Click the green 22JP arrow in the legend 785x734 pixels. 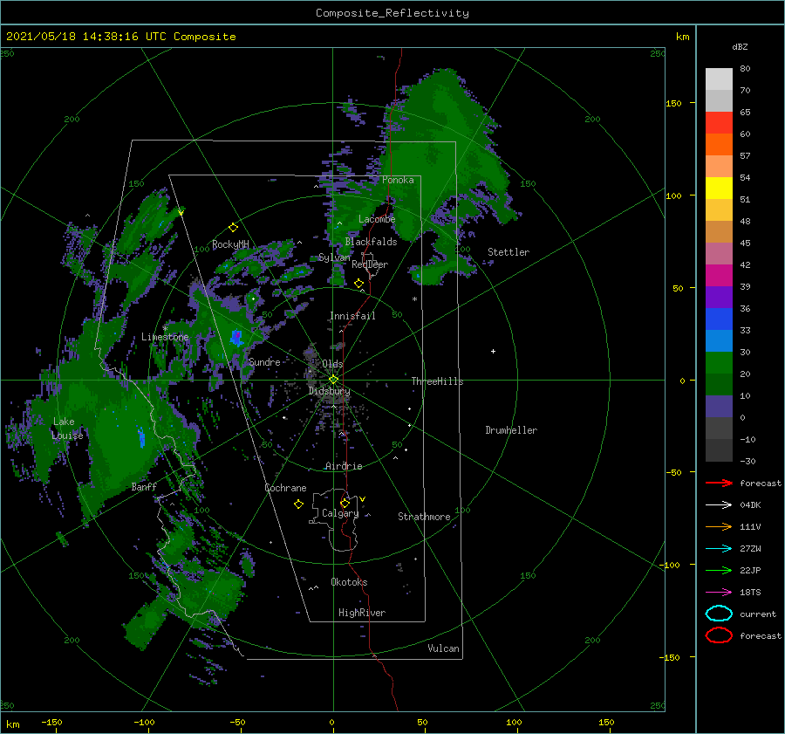pyautogui.click(x=719, y=570)
